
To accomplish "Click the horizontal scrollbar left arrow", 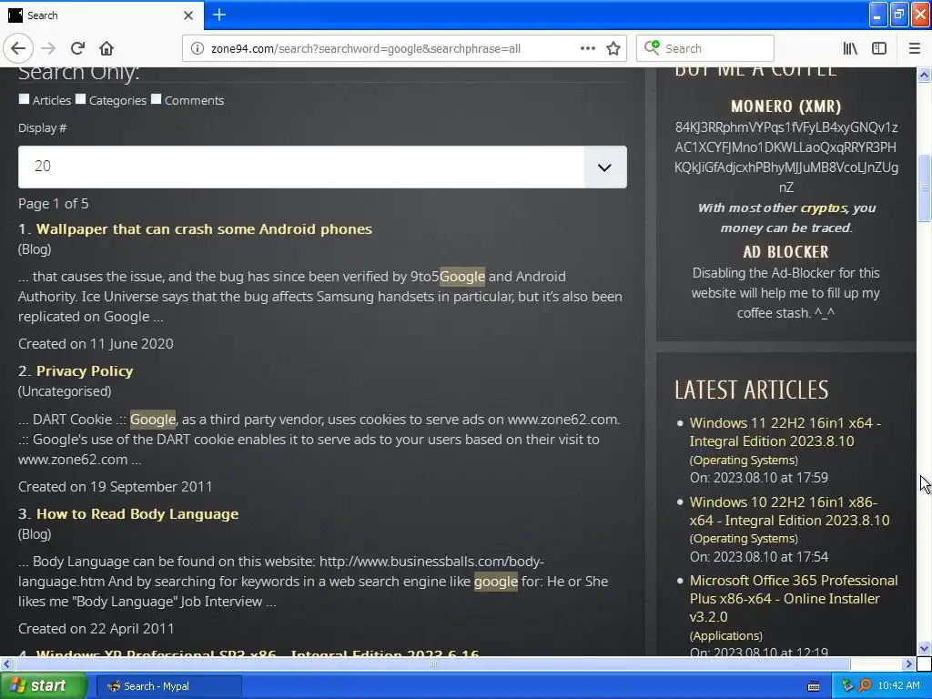I will (x=6, y=664).
